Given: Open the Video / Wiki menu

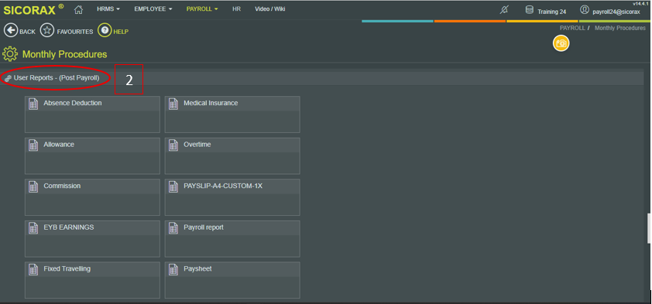Looking at the screenshot, I should [270, 9].
